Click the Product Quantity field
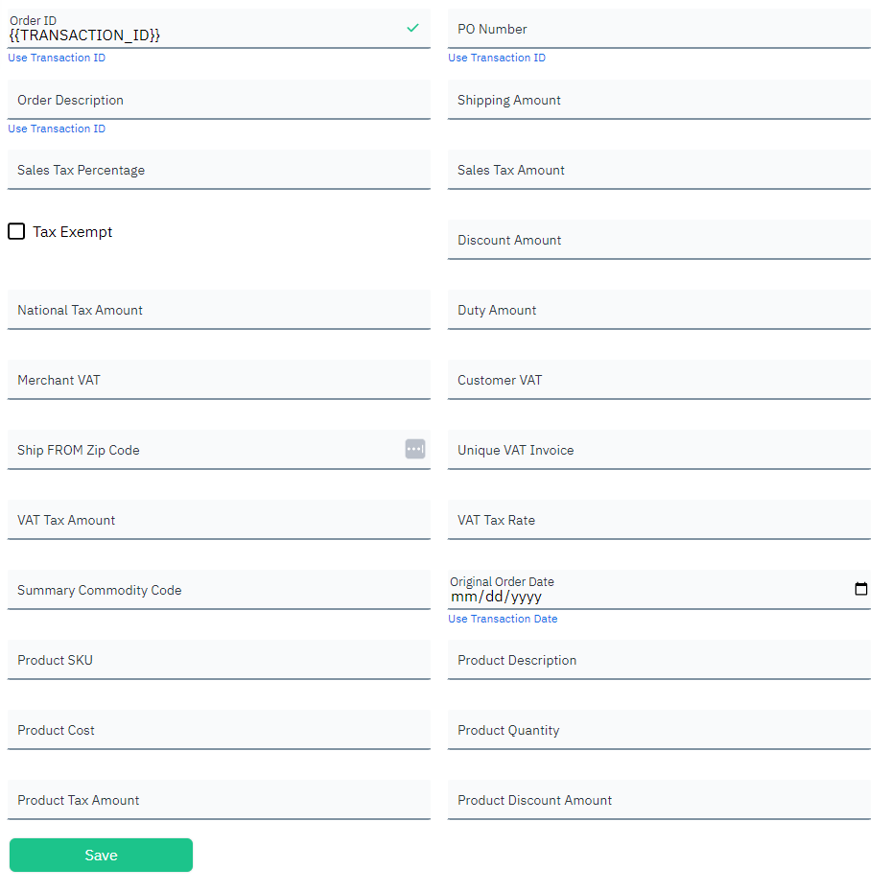The width and height of the screenshot is (891, 892). 659,730
